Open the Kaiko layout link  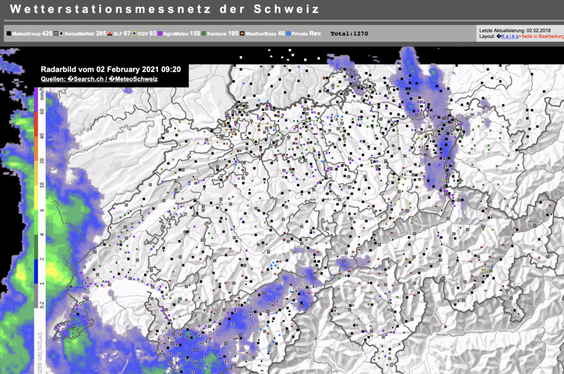pos(510,36)
